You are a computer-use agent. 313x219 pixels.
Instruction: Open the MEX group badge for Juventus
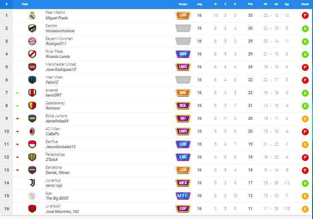pyautogui.click(x=183, y=183)
